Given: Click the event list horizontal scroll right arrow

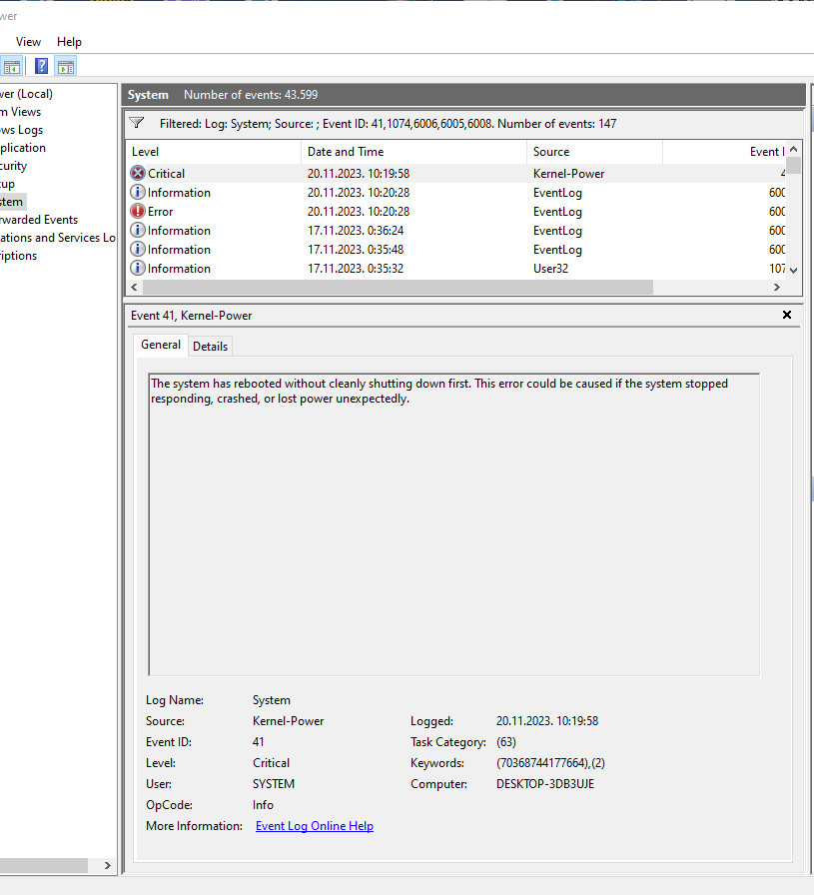Looking at the screenshot, I should [777, 287].
